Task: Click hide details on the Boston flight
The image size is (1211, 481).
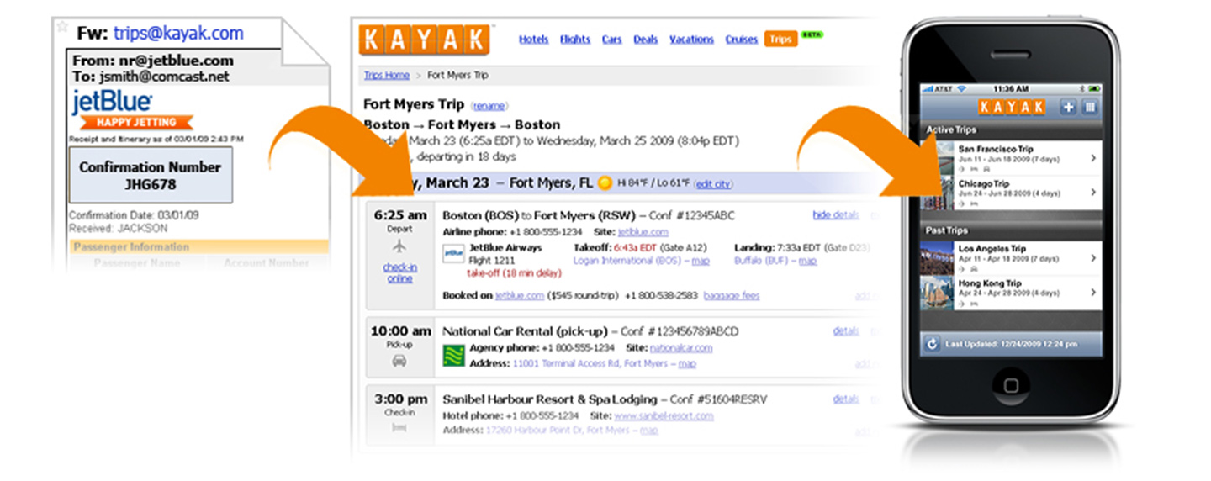Action: [836, 215]
